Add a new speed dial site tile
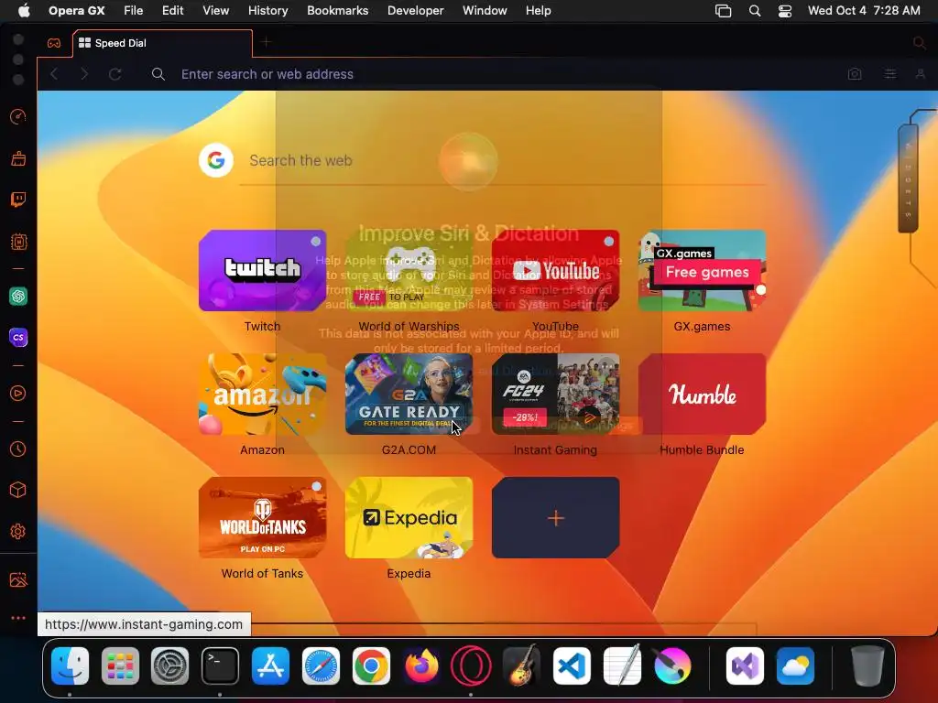Screen dimensions: 938x703 pyautogui.click(x=555, y=518)
